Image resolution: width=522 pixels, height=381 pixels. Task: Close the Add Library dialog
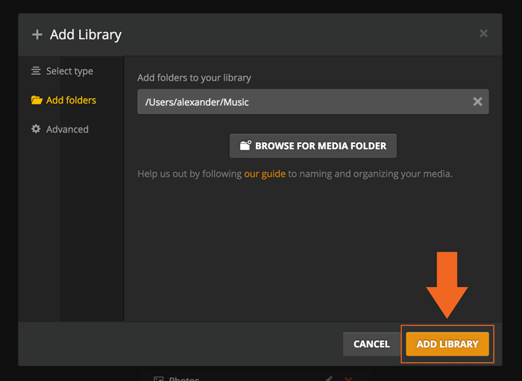point(483,34)
